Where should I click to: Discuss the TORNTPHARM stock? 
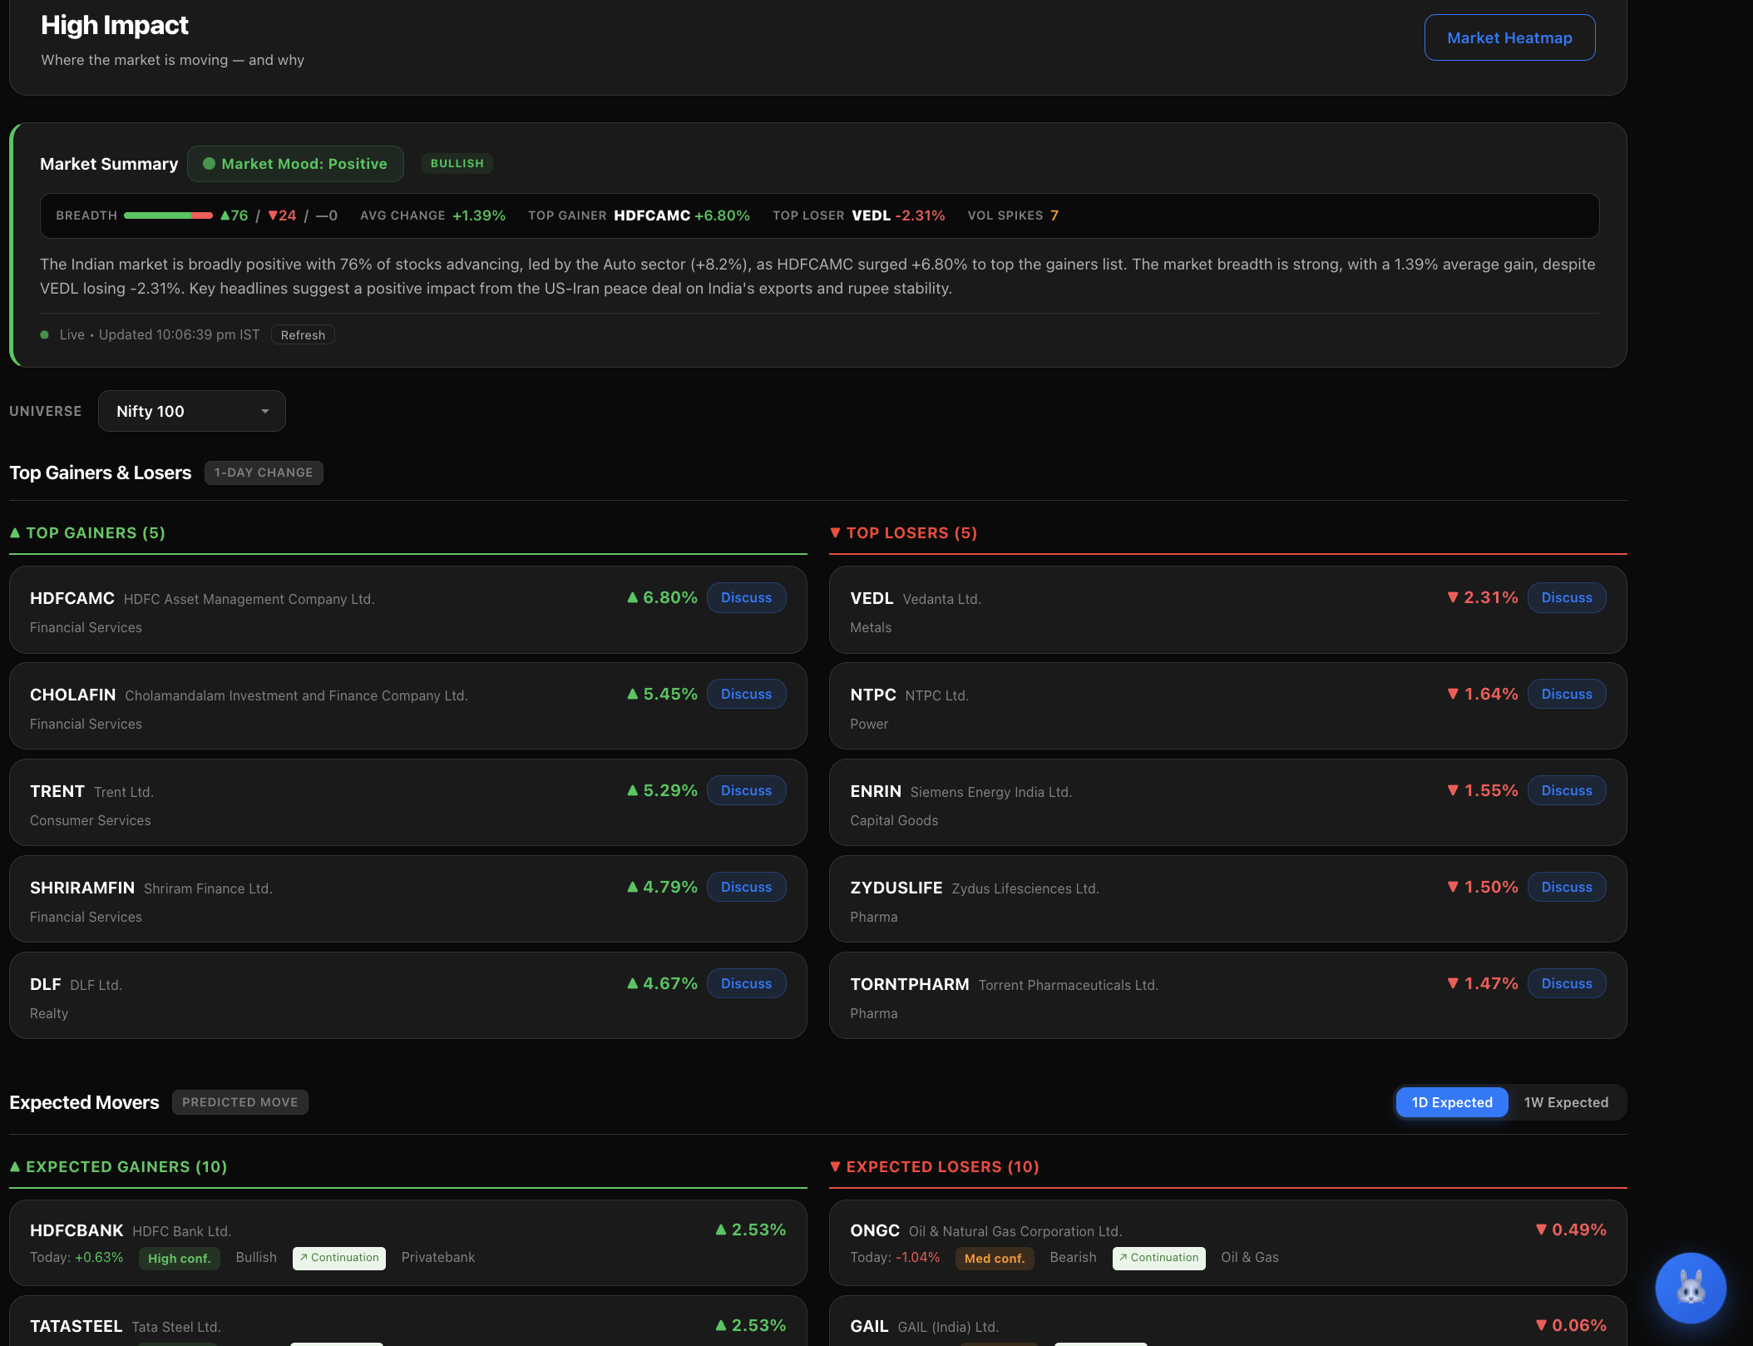point(1567,983)
